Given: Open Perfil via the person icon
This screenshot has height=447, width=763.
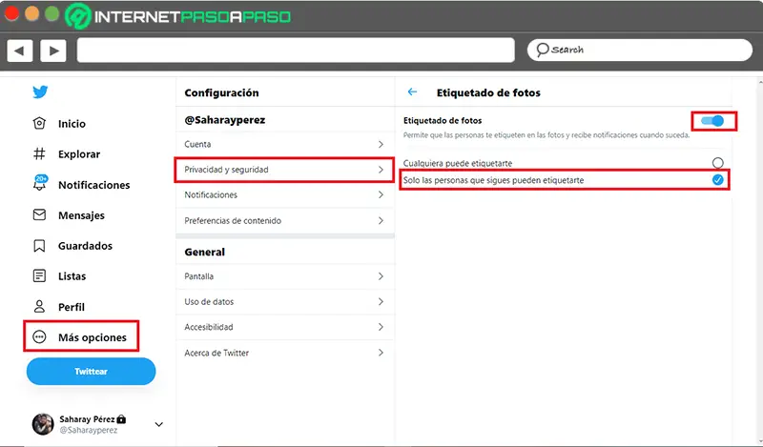Looking at the screenshot, I should point(39,307).
